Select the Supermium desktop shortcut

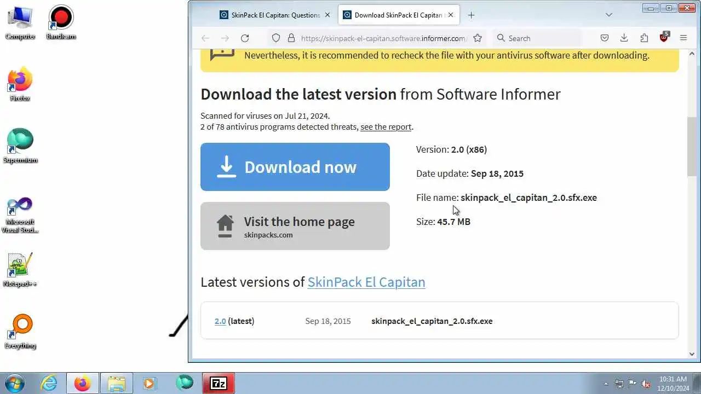[20, 146]
